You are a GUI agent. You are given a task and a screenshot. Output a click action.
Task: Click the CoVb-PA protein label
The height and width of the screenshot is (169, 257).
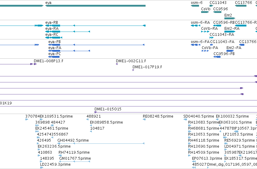210,48
